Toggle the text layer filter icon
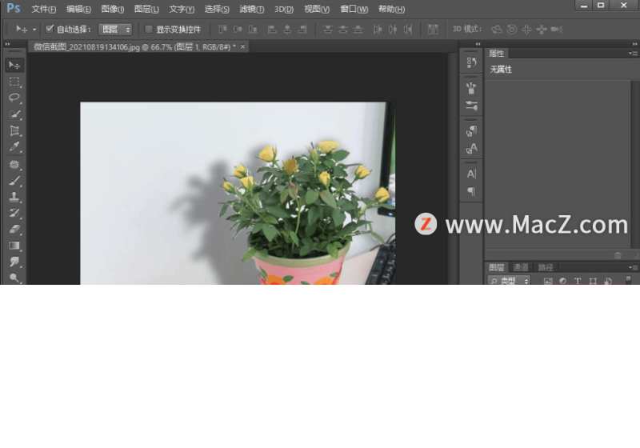Screen dimensions: 640x448 (578, 282)
